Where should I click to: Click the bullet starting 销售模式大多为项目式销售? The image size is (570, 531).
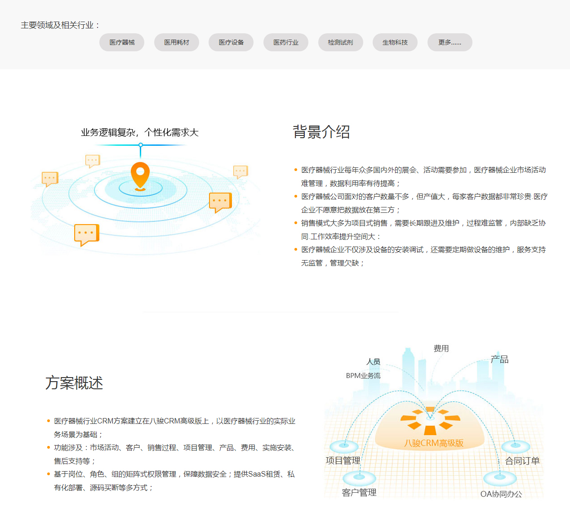(x=423, y=229)
